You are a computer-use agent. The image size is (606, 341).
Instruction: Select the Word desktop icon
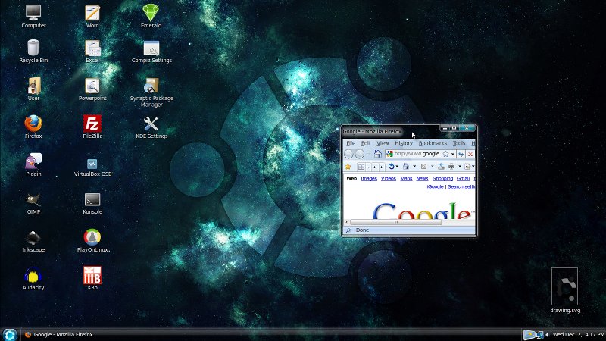click(92, 16)
